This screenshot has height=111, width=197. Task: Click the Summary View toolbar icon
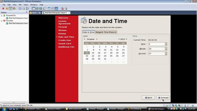[49, 9]
